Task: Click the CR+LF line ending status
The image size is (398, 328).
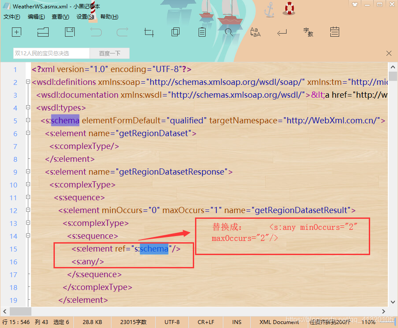Action: [206, 322]
